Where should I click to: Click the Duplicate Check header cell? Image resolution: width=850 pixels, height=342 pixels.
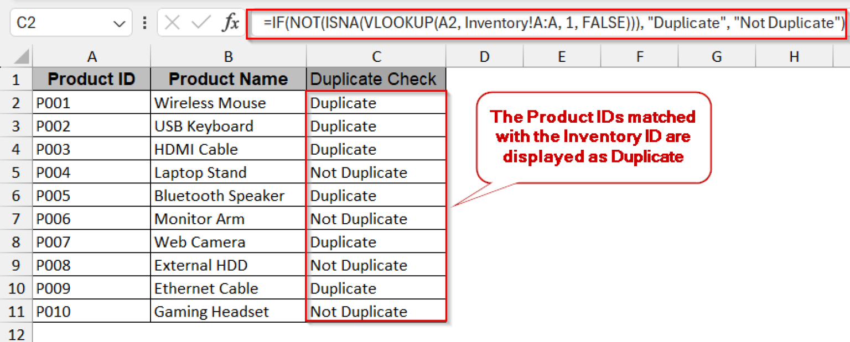click(x=376, y=79)
